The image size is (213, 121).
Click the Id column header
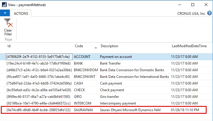click(9, 46)
